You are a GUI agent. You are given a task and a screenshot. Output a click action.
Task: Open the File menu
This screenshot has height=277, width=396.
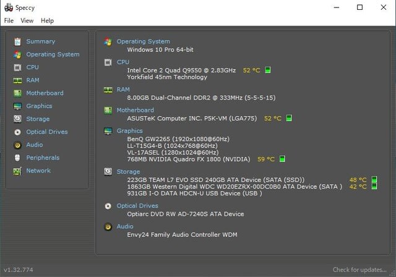pos(9,20)
